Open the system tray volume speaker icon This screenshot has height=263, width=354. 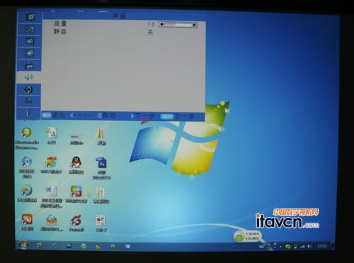(x=309, y=246)
